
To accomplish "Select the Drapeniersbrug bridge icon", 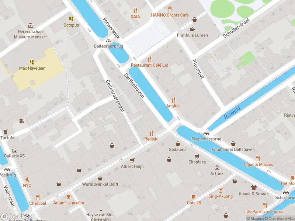I will pyautogui.click(x=206, y=133).
